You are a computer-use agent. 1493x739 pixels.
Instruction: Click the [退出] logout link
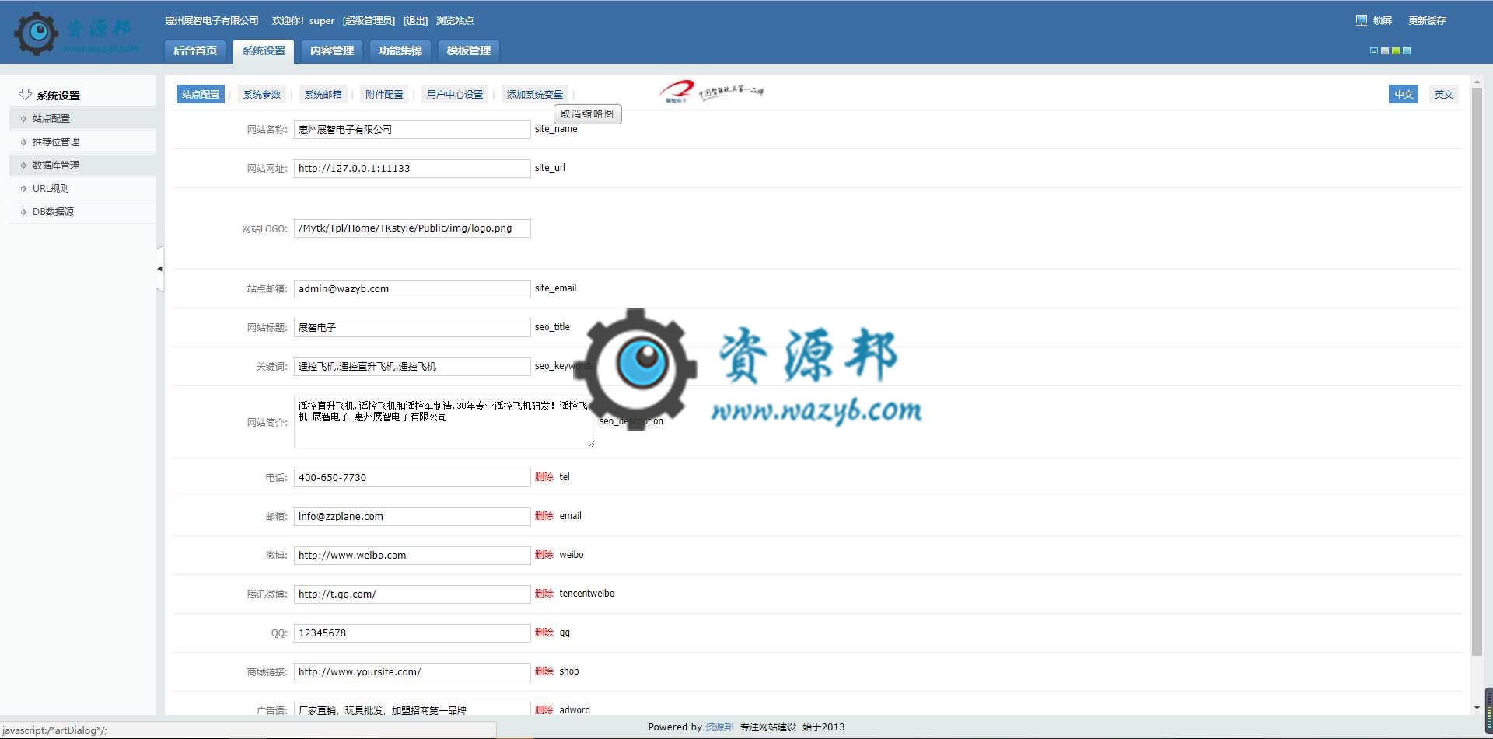click(415, 21)
